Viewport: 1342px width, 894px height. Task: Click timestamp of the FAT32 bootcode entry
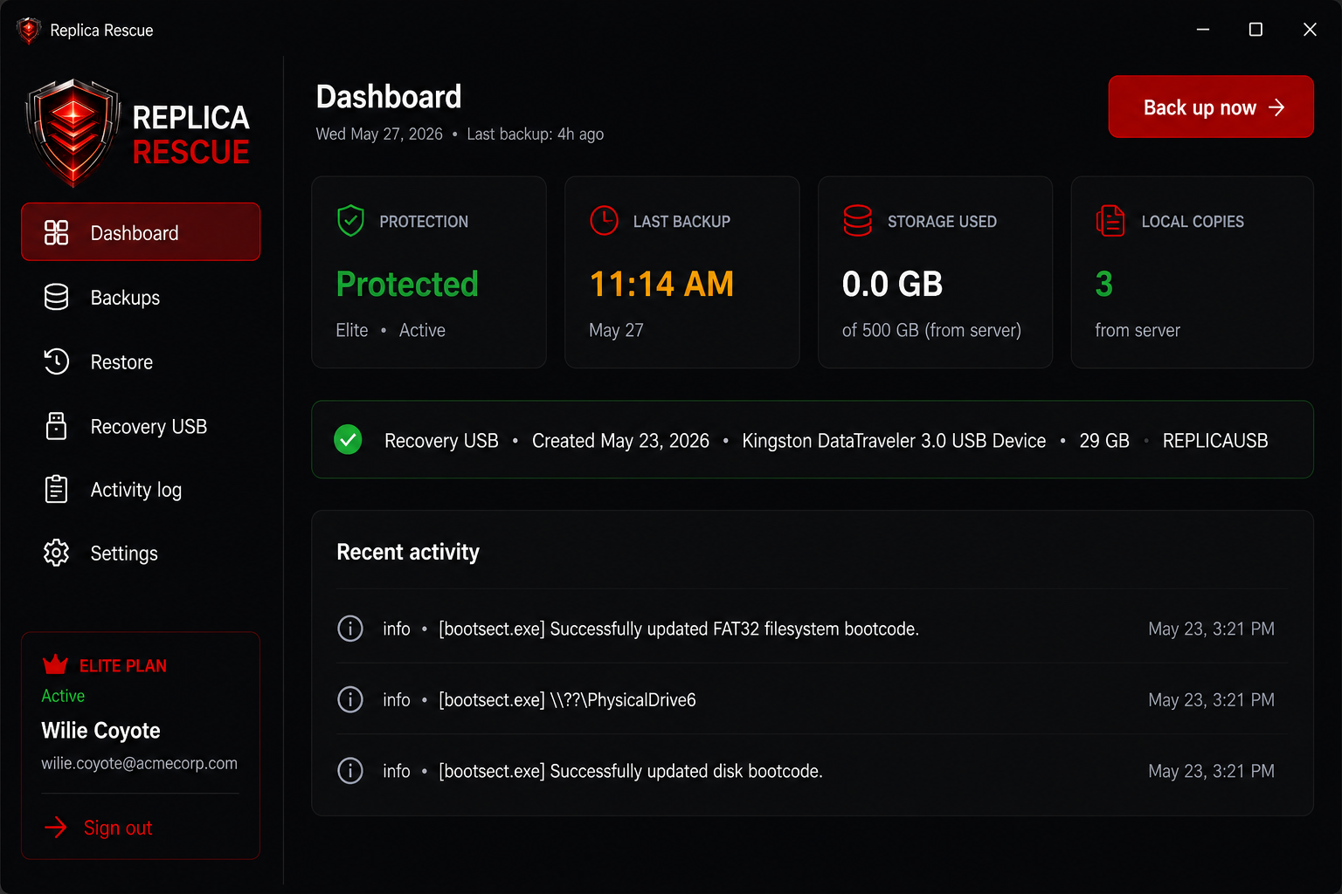point(1211,629)
